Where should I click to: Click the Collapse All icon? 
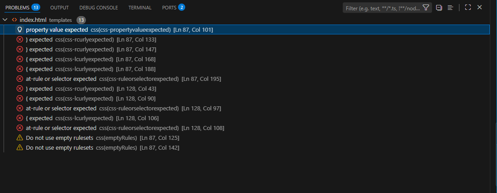tap(439, 8)
